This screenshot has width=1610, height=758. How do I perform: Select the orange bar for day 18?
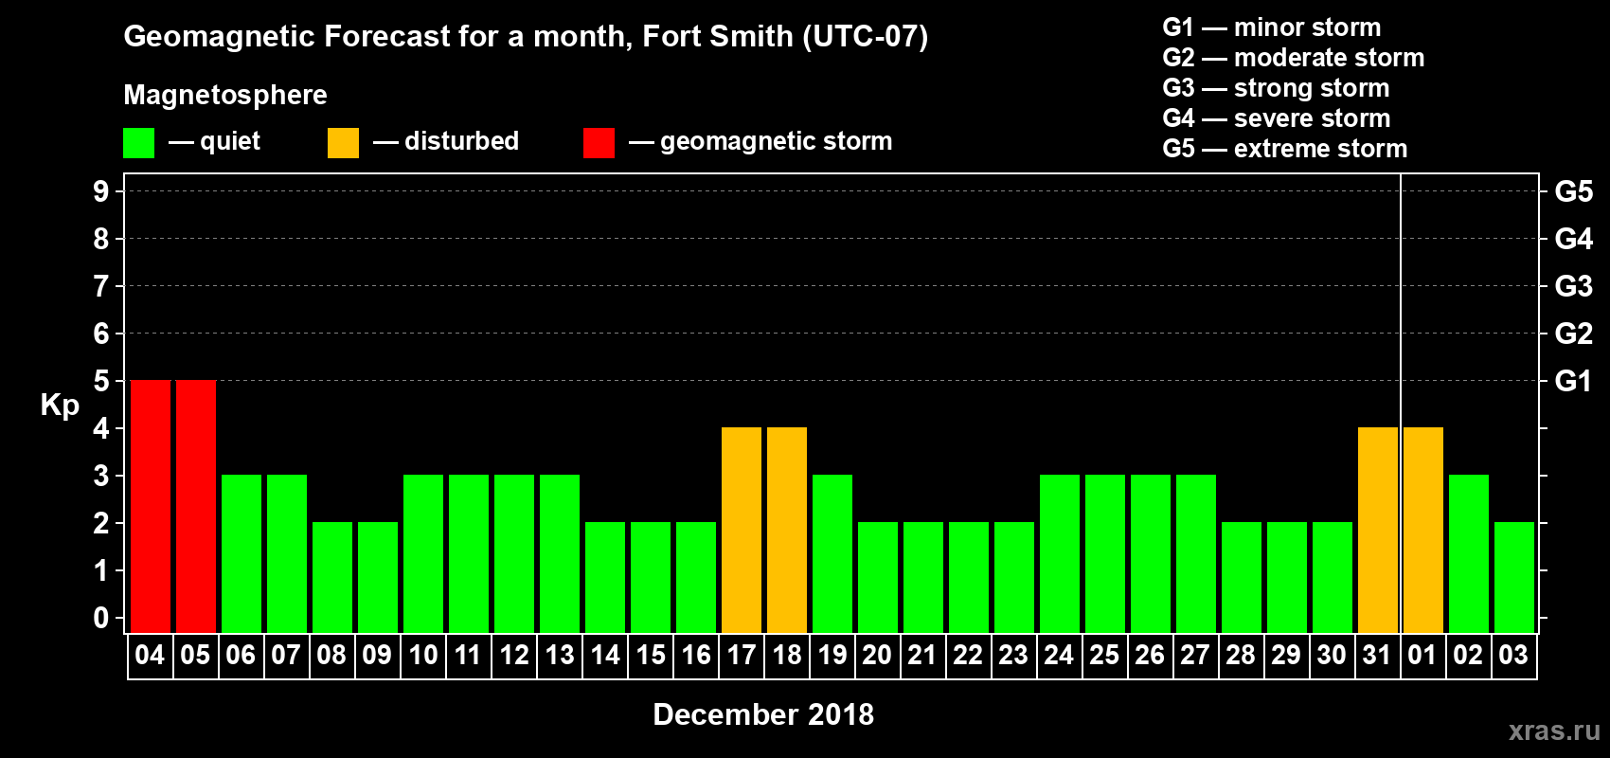(787, 531)
